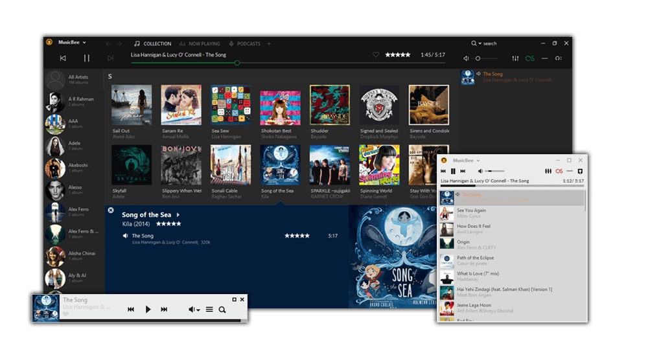Toggle repeat dash icon in main window

tap(545, 58)
